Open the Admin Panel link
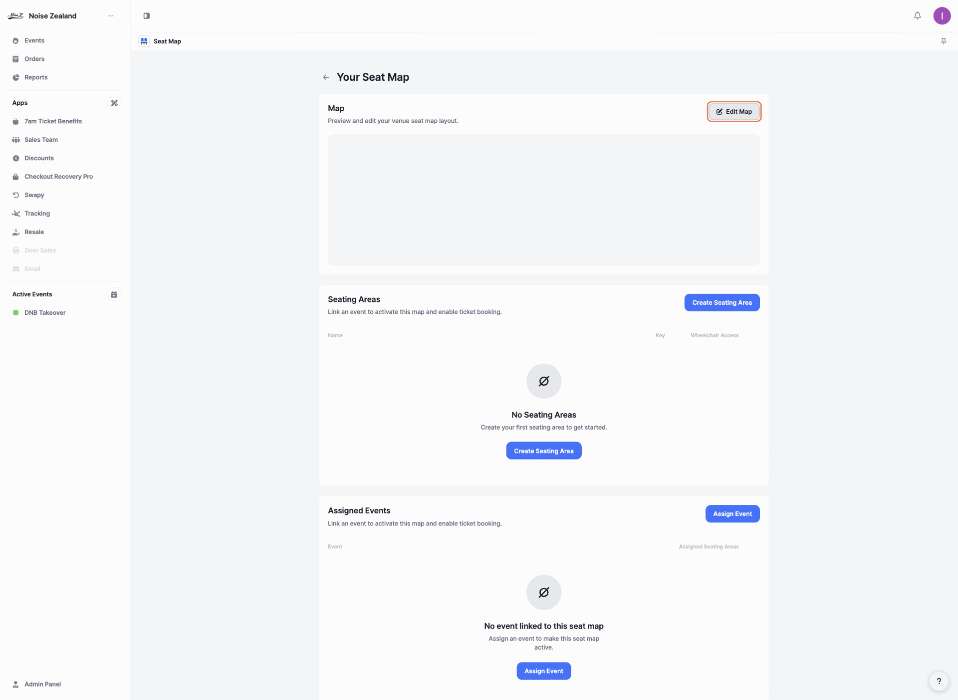The height and width of the screenshot is (700, 958). coord(42,684)
